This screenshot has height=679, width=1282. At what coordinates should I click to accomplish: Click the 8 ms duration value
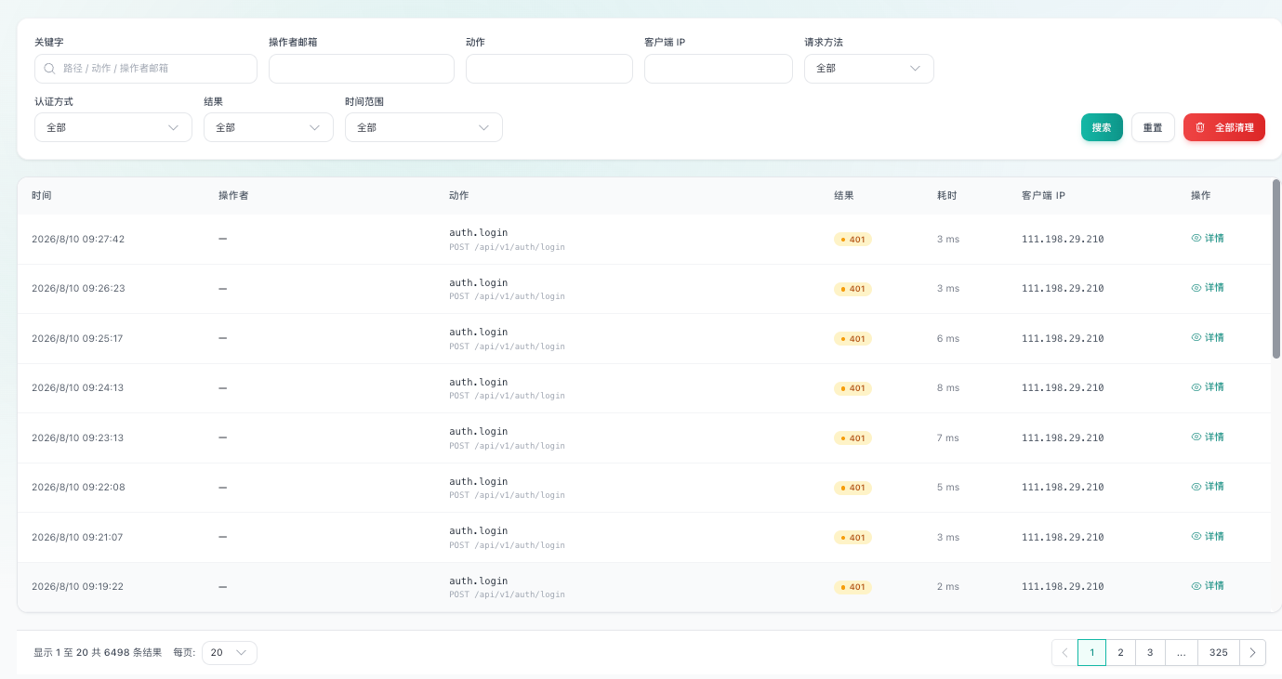(948, 388)
